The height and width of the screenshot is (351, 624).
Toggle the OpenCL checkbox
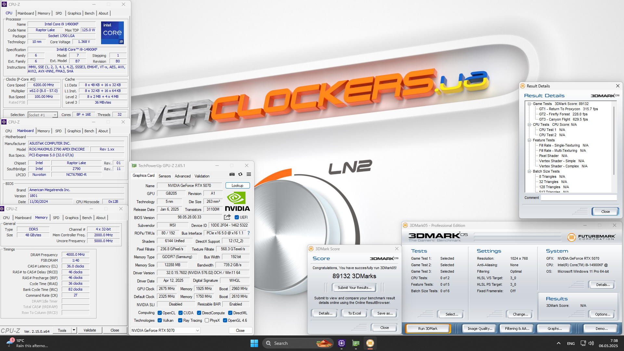160,313
